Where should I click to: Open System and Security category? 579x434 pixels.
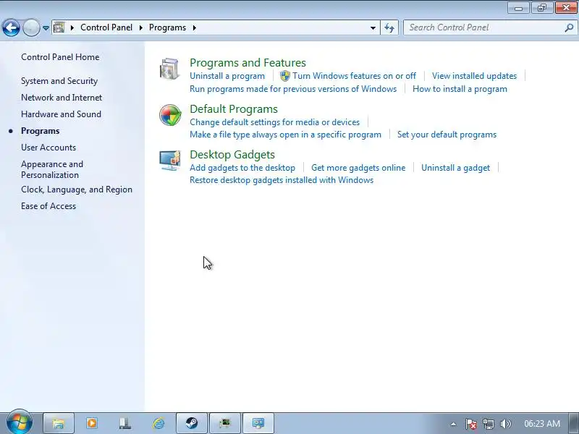[59, 81]
